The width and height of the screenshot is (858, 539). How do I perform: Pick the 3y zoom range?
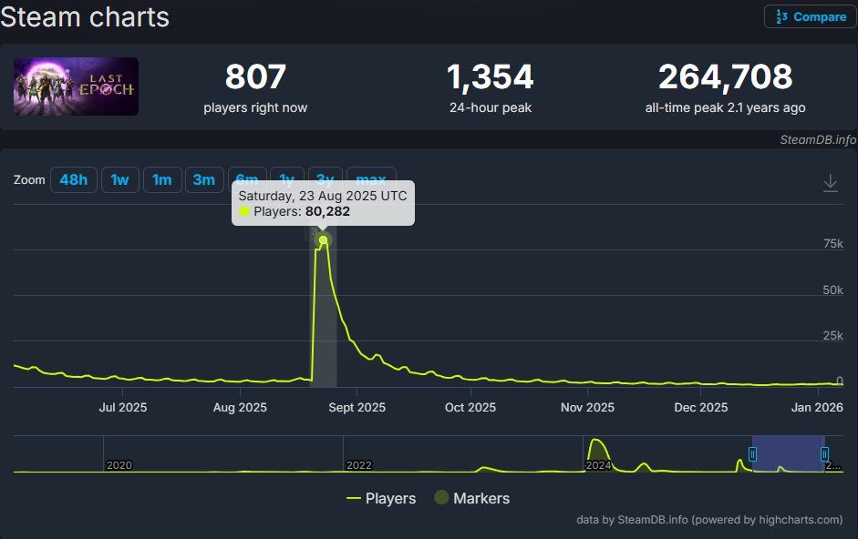(x=325, y=177)
